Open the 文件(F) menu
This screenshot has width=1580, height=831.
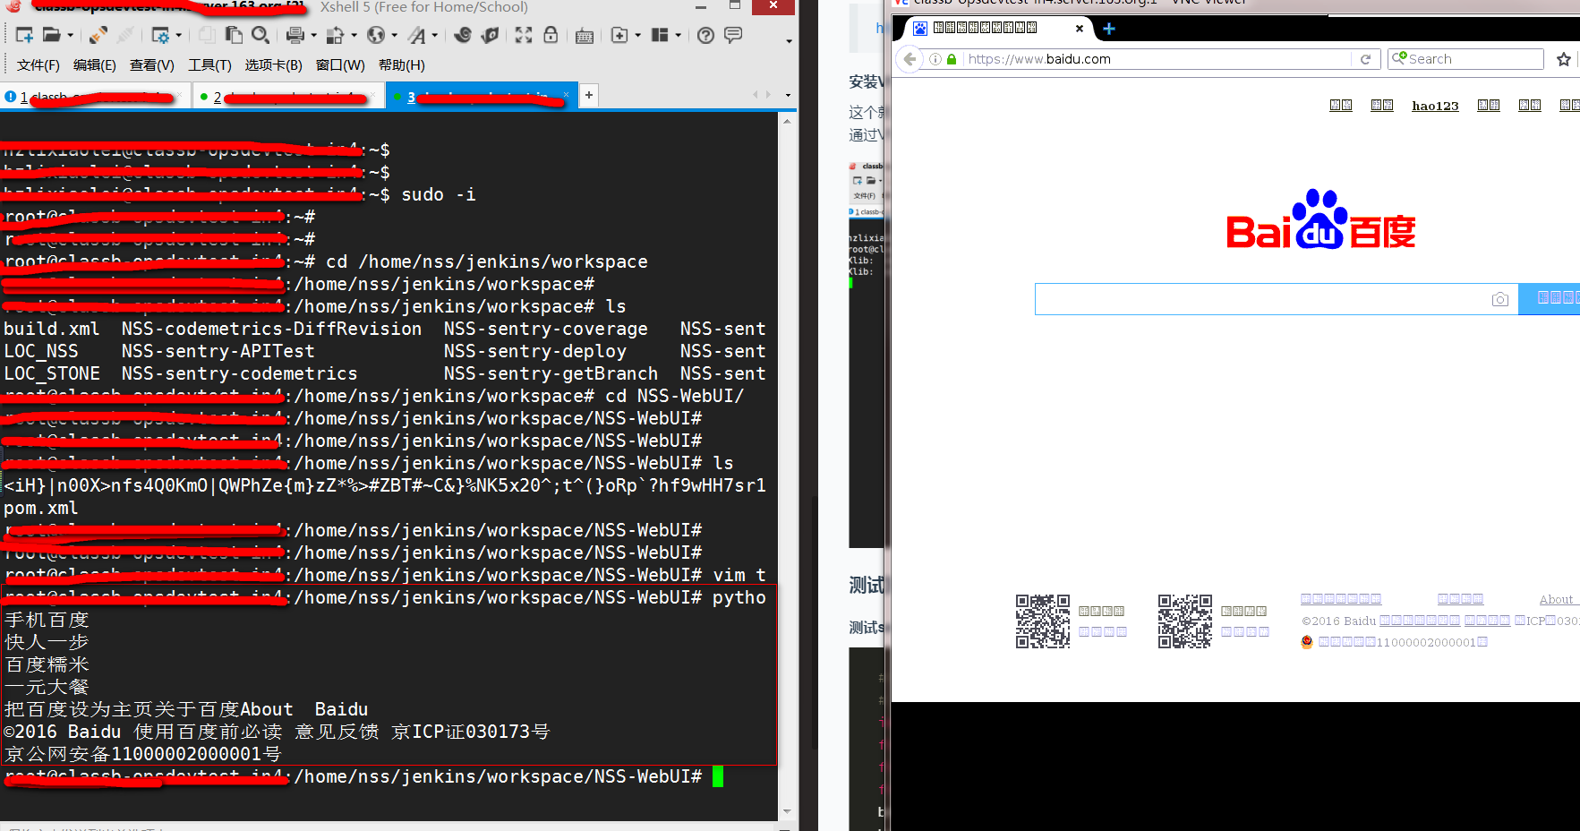[38, 64]
